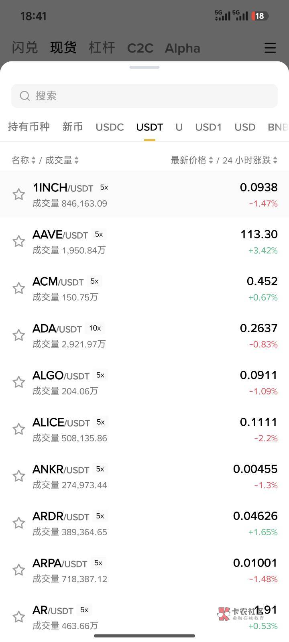Star the AAVE/USDT pair

tap(19, 242)
